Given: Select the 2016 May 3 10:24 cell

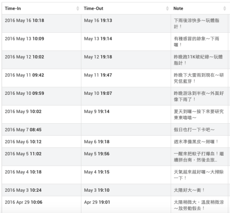Looking at the screenshot, I should (41, 190).
